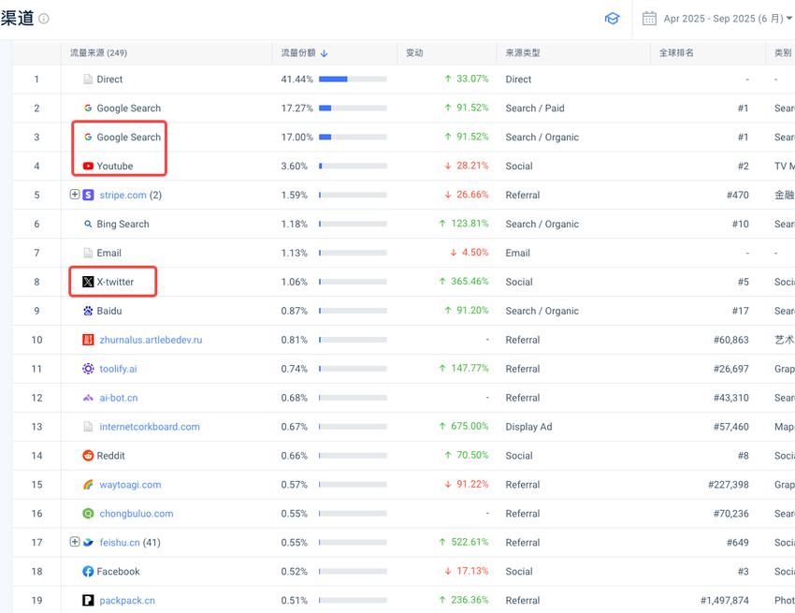
Task: Select the Reddit source name
Action: pos(110,456)
